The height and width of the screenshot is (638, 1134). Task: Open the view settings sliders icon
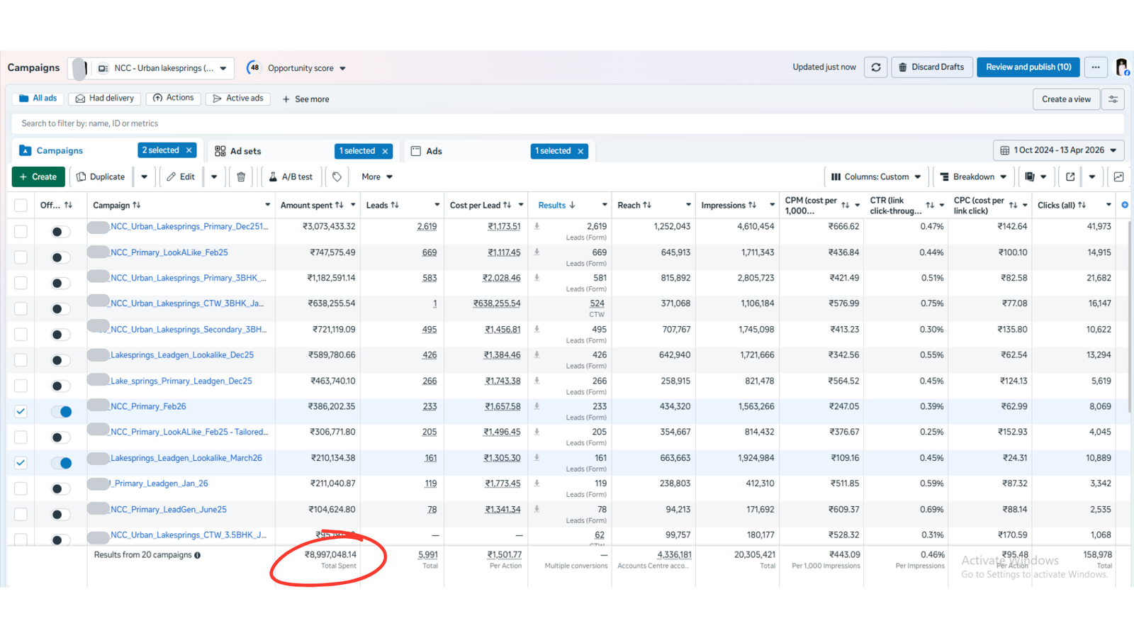point(1113,99)
